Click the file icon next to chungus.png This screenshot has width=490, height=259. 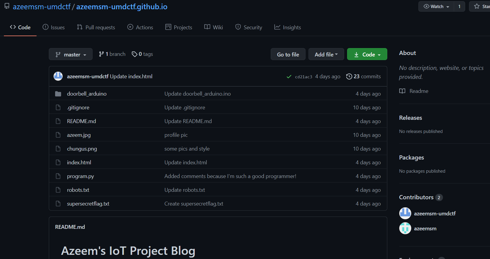tap(58, 149)
